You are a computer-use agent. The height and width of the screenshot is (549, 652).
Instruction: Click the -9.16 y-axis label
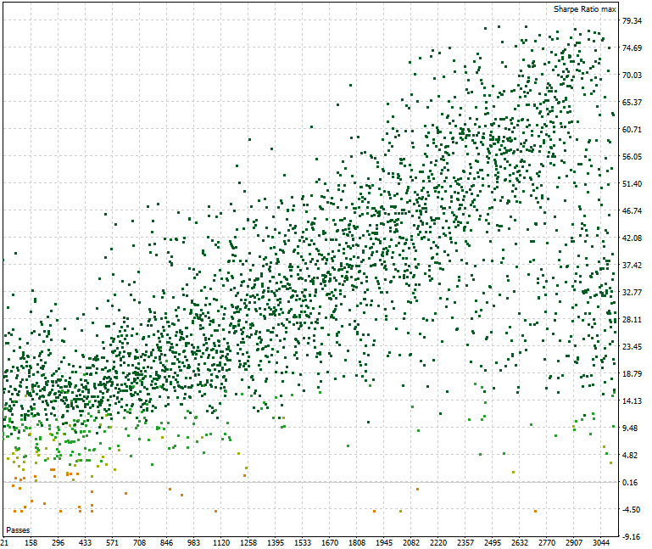(631, 537)
